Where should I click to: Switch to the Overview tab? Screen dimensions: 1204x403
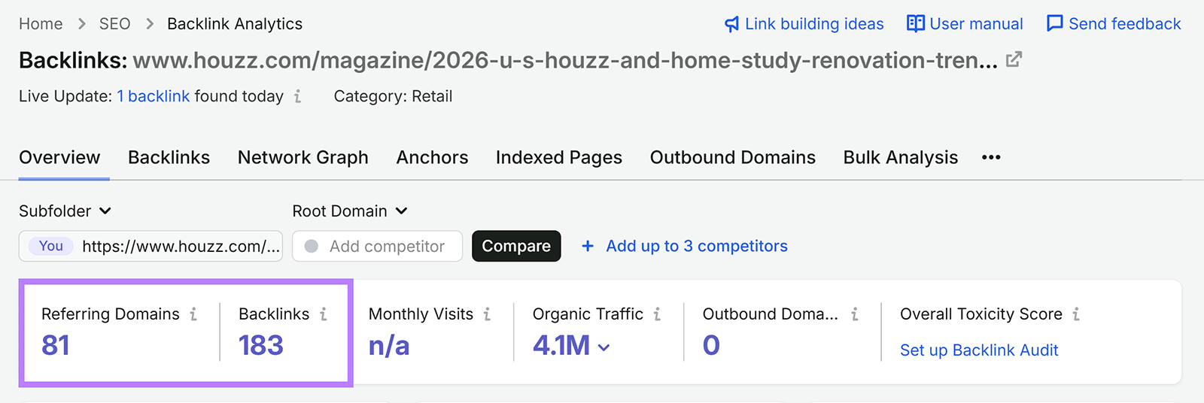[59, 157]
